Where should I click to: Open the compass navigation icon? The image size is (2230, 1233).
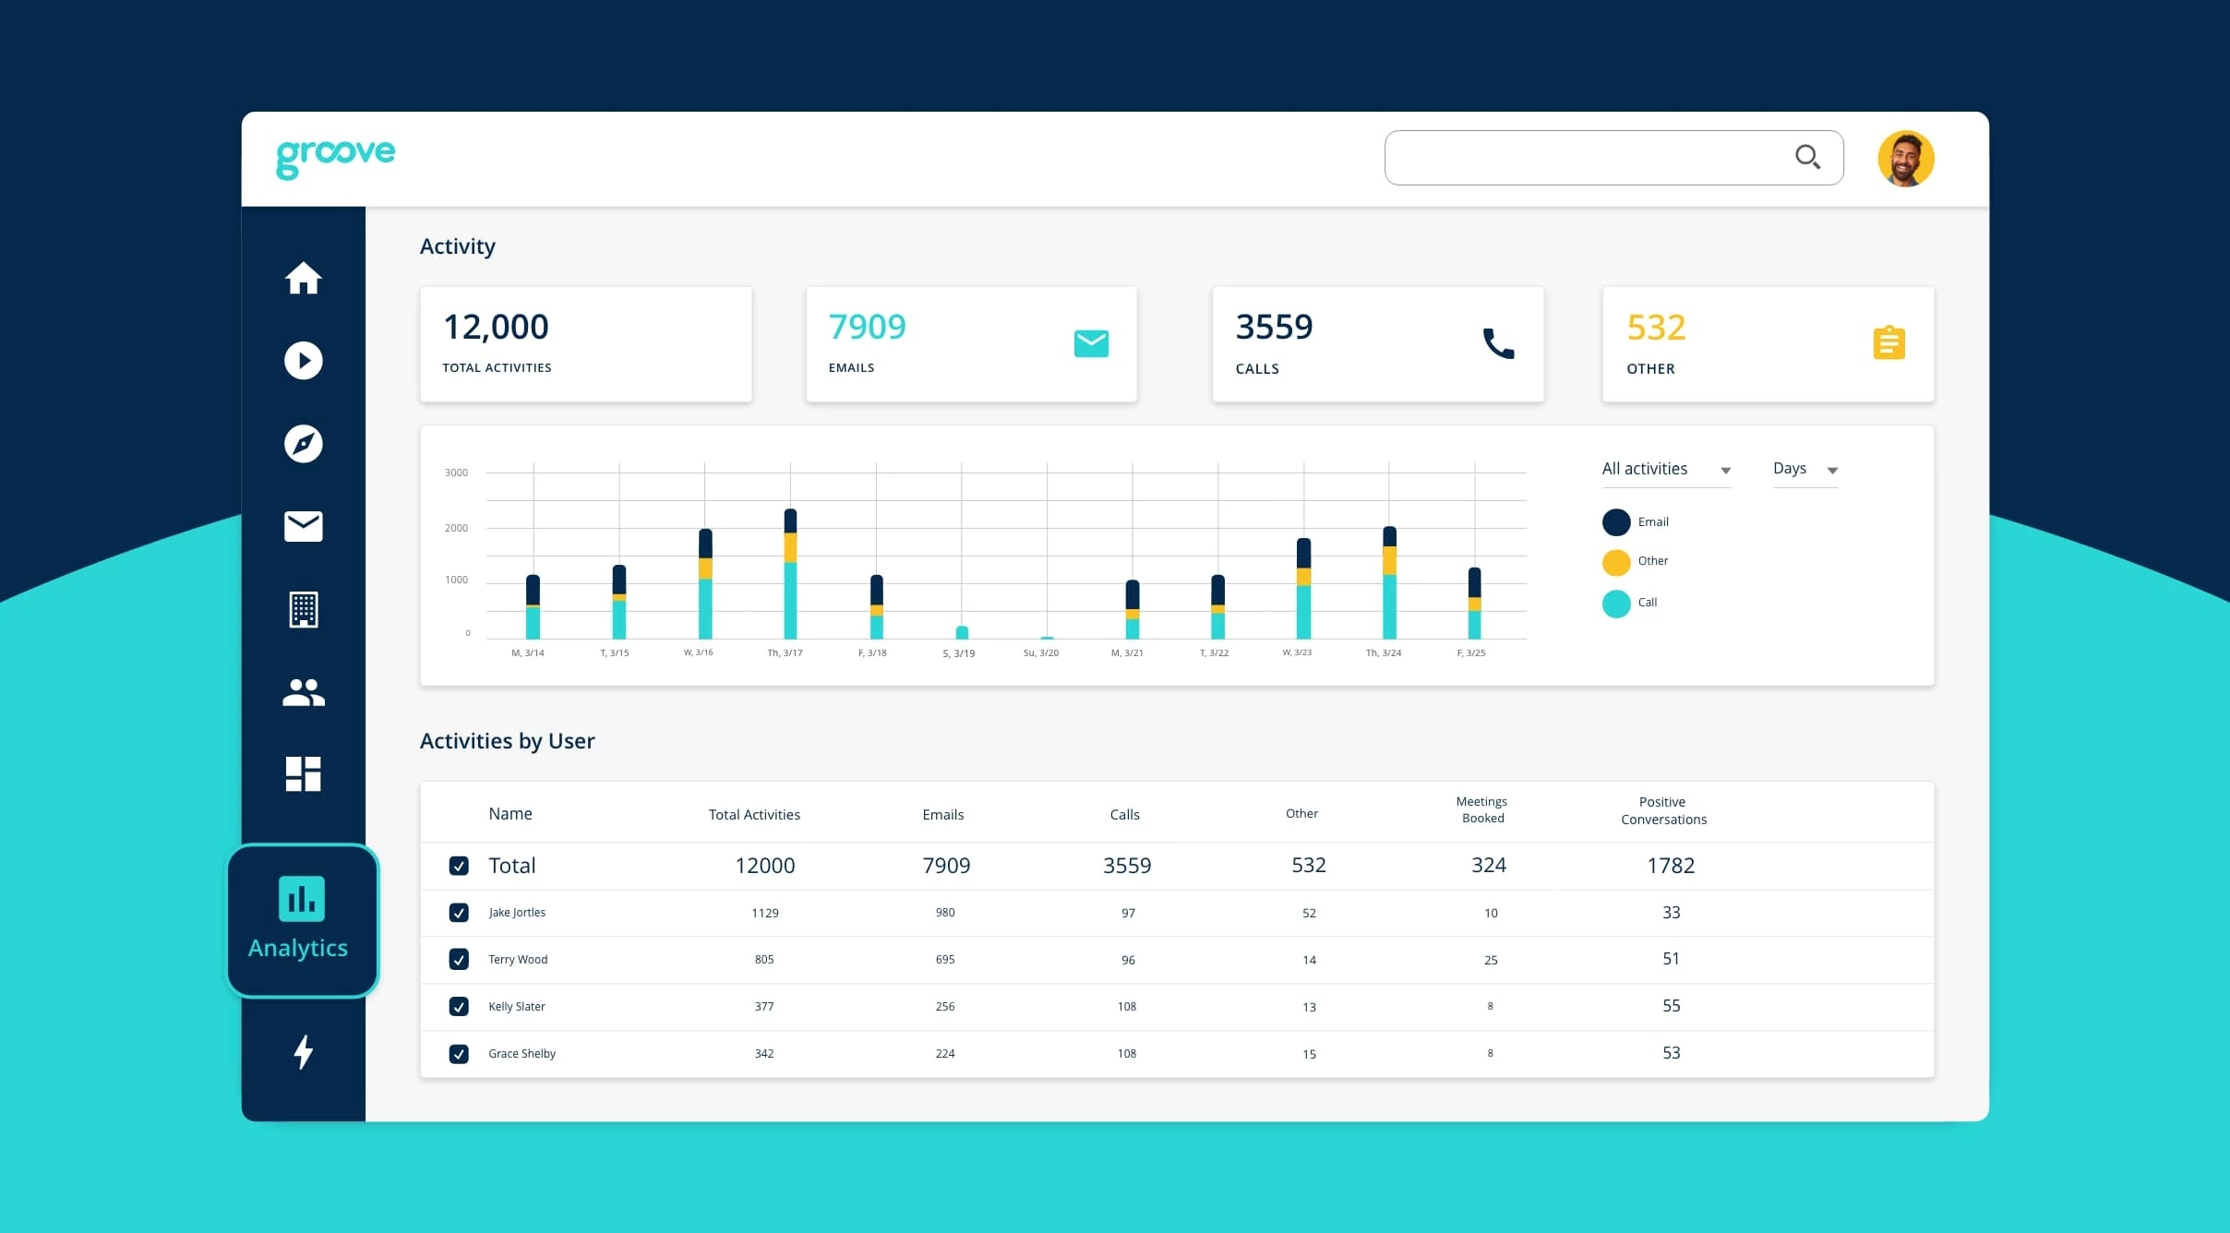(x=303, y=444)
